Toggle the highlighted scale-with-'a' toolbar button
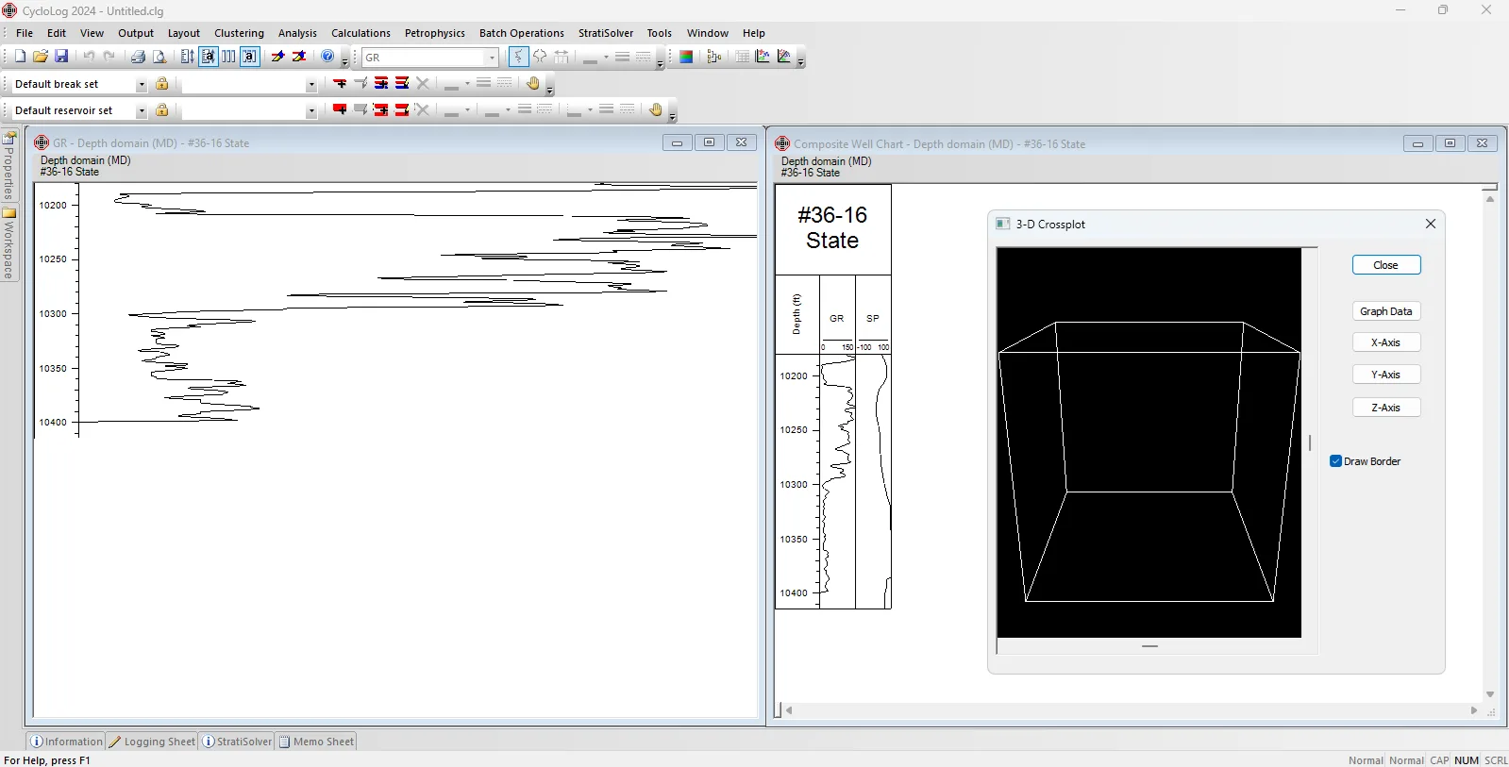Image resolution: width=1509 pixels, height=767 pixels. [x=209, y=57]
